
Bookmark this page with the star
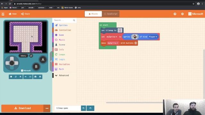[193, 4]
